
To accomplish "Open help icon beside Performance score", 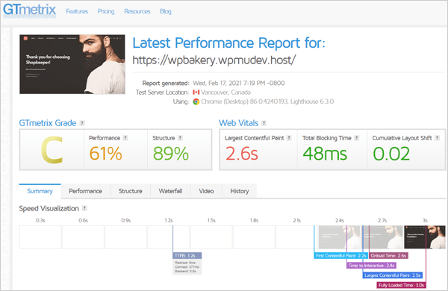I will [125, 138].
